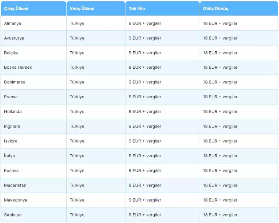This screenshot has width=279, height=223.
Task: Click the Gidiş Dönüş column header
Action: click(239, 9)
